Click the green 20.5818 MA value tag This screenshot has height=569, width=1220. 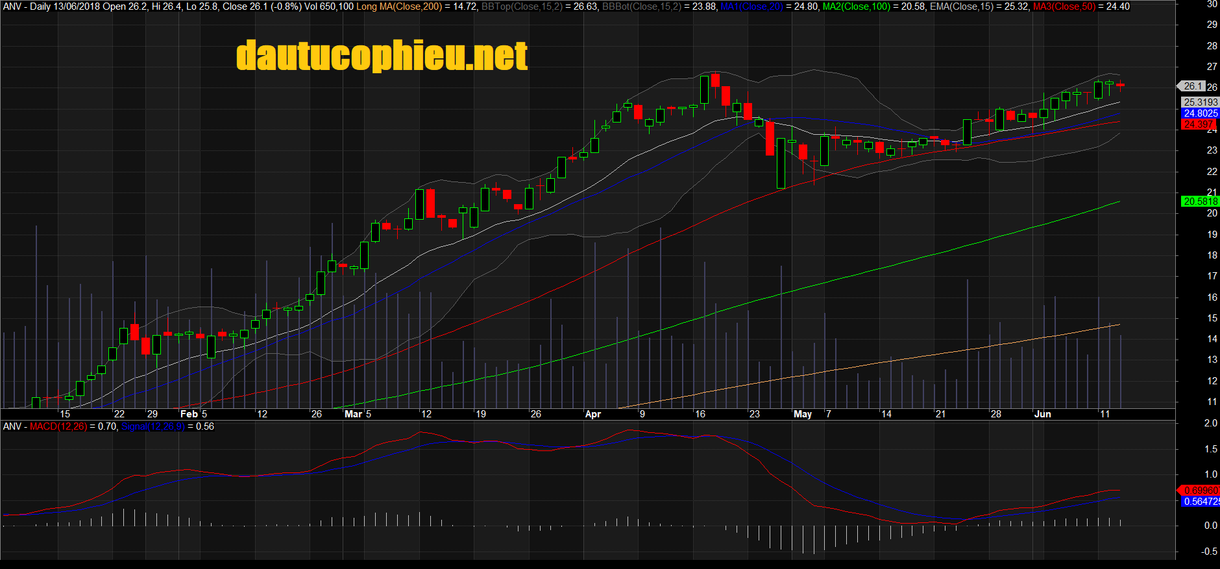pyautogui.click(x=1201, y=202)
